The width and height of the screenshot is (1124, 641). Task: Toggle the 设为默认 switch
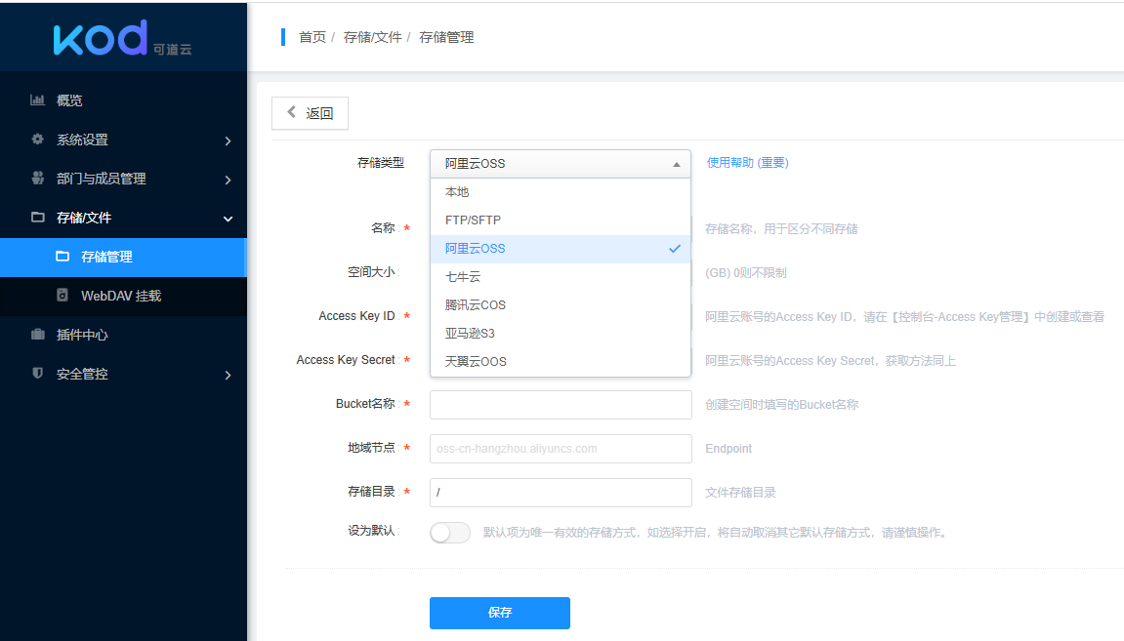(450, 532)
